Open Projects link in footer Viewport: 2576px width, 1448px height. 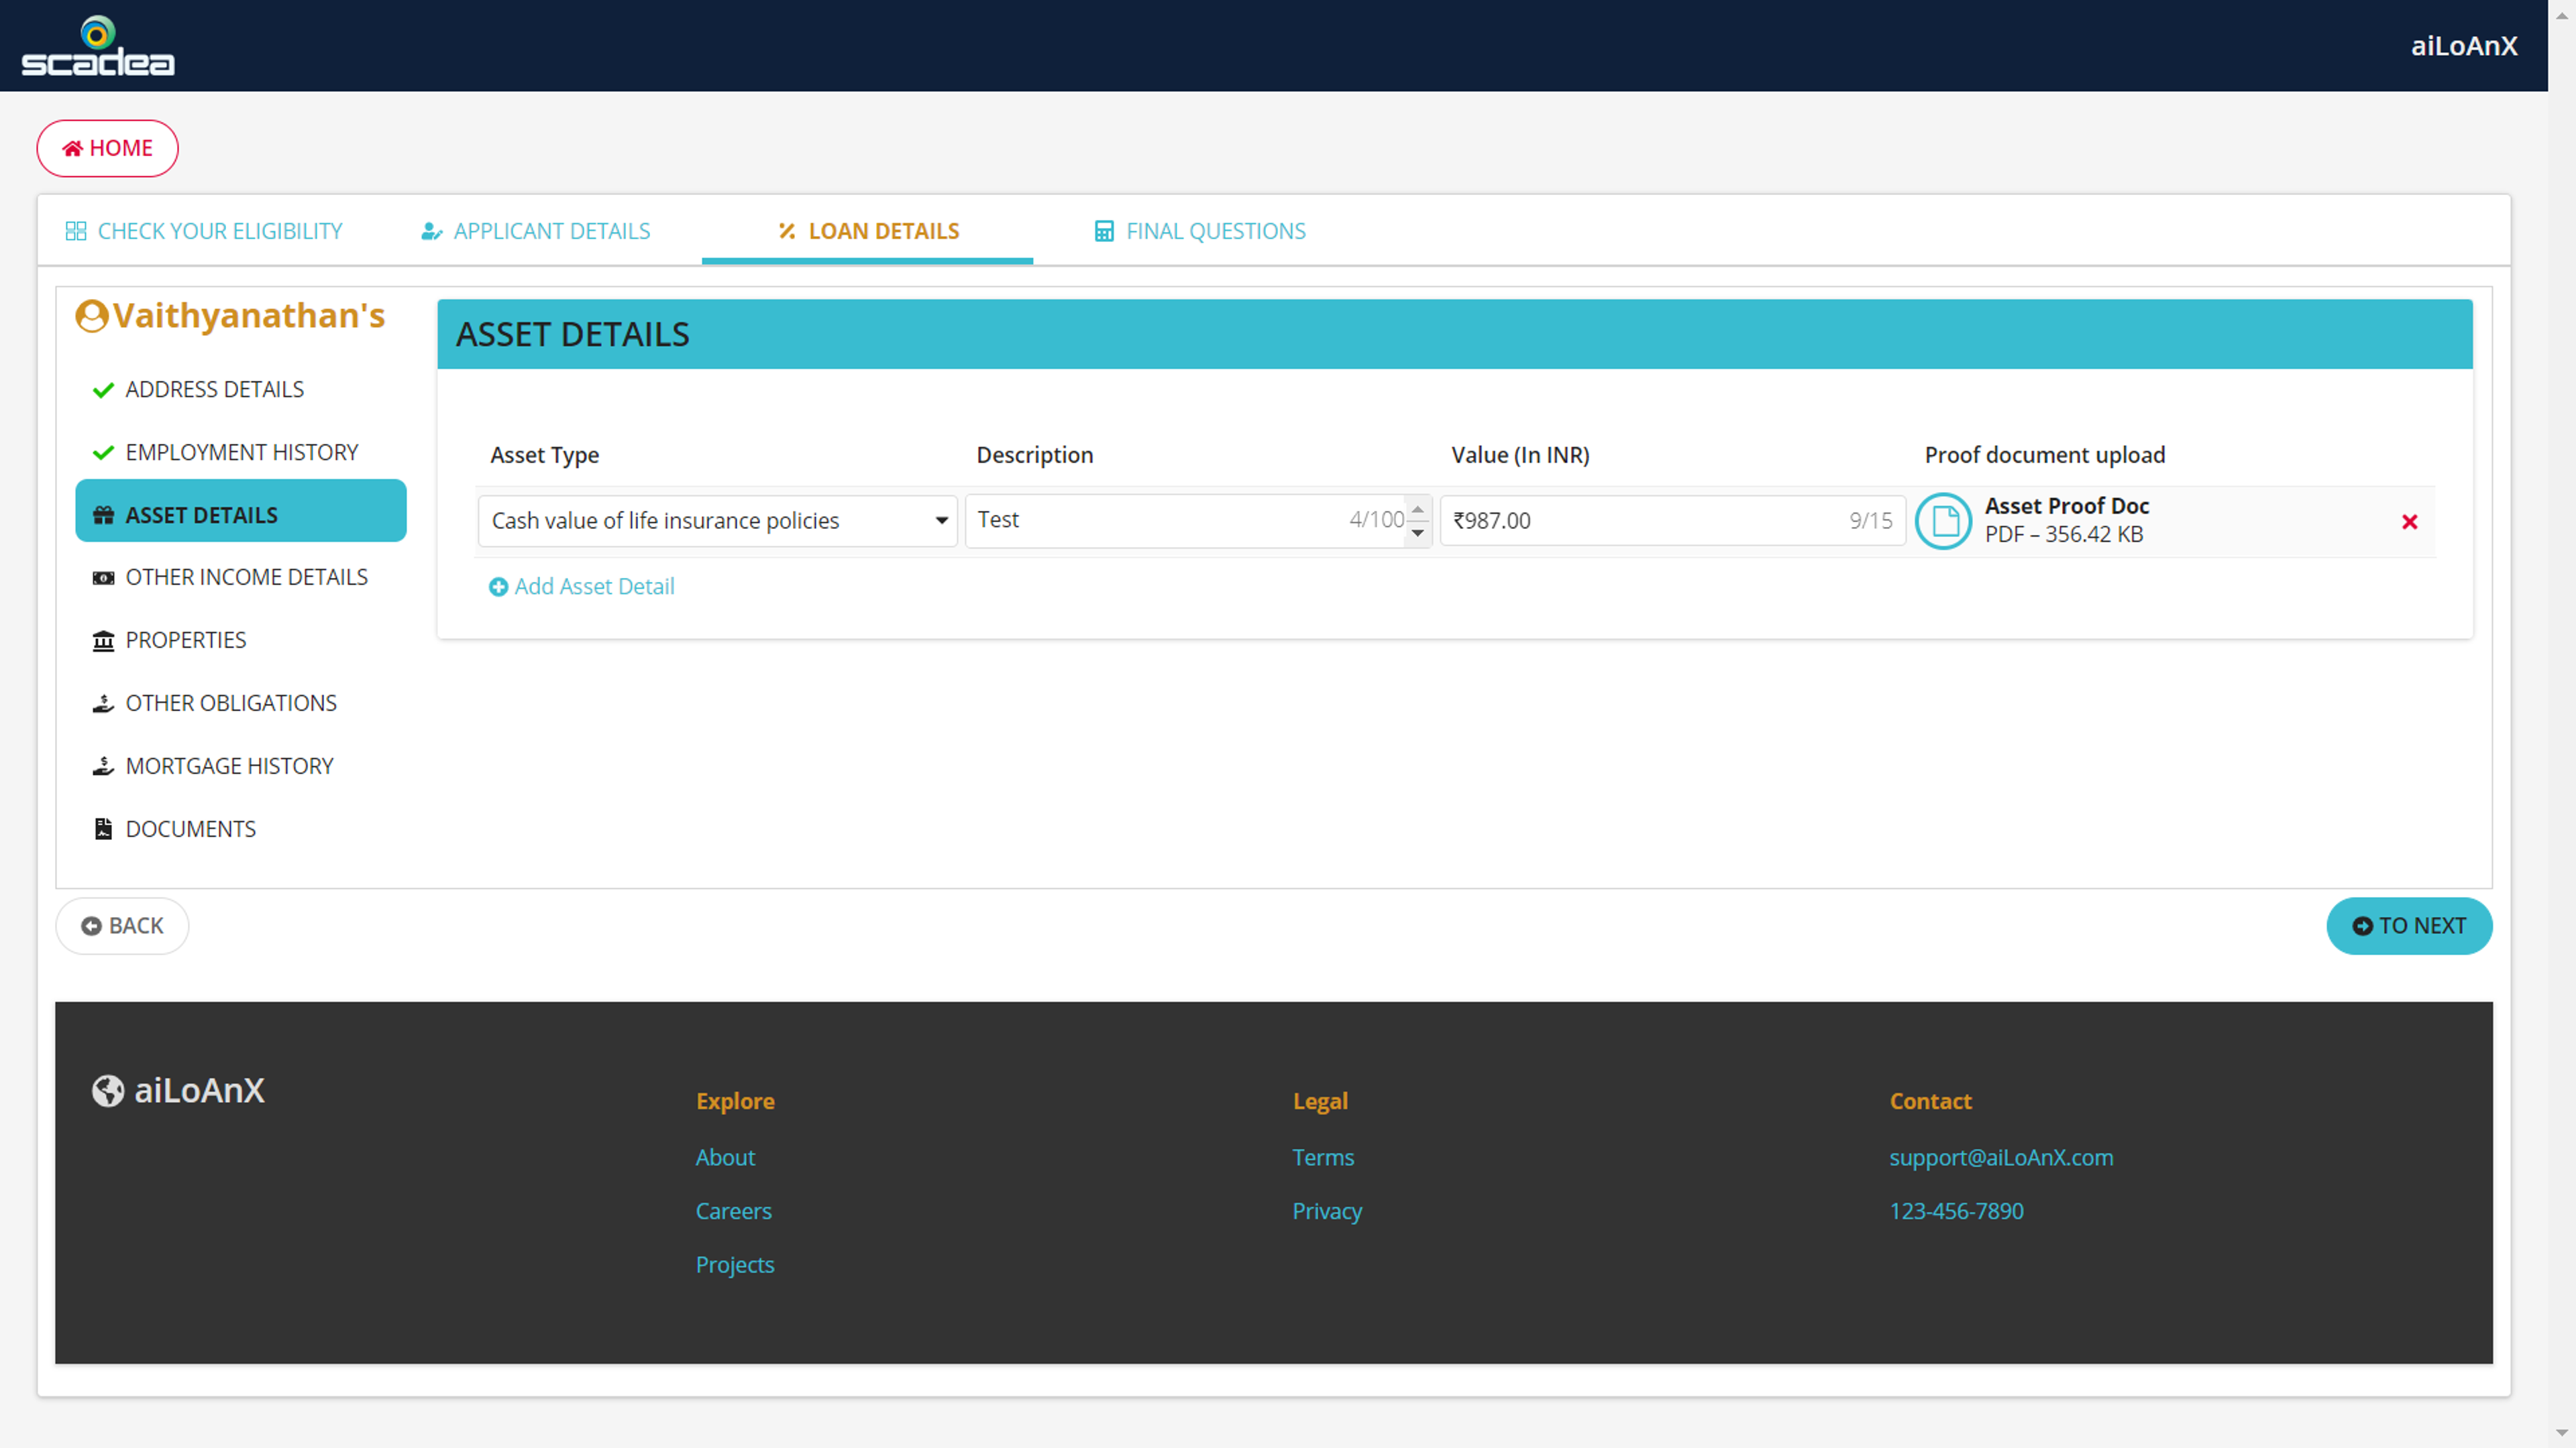tap(735, 1265)
